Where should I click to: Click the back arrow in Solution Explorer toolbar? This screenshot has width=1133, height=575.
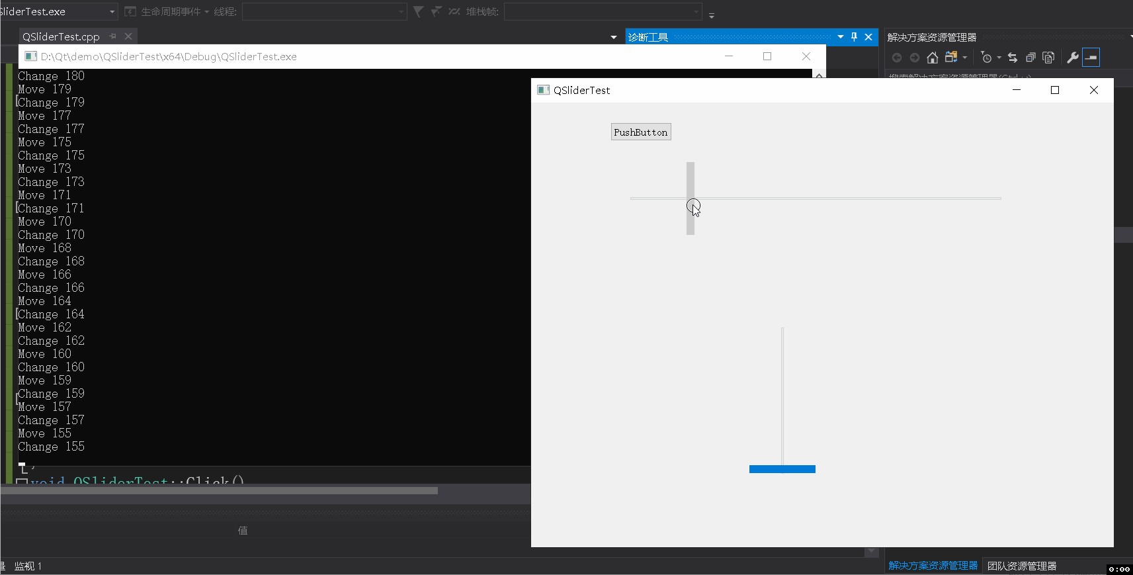pyautogui.click(x=897, y=58)
